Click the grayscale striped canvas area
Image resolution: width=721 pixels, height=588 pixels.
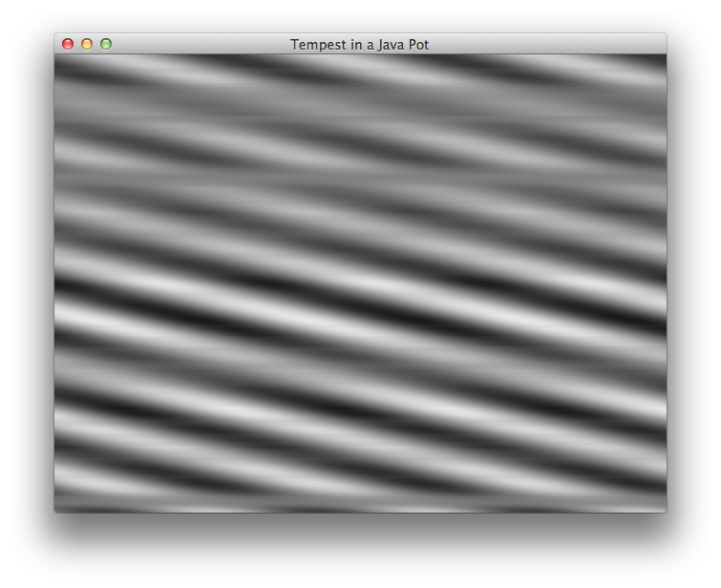coord(361,283)
